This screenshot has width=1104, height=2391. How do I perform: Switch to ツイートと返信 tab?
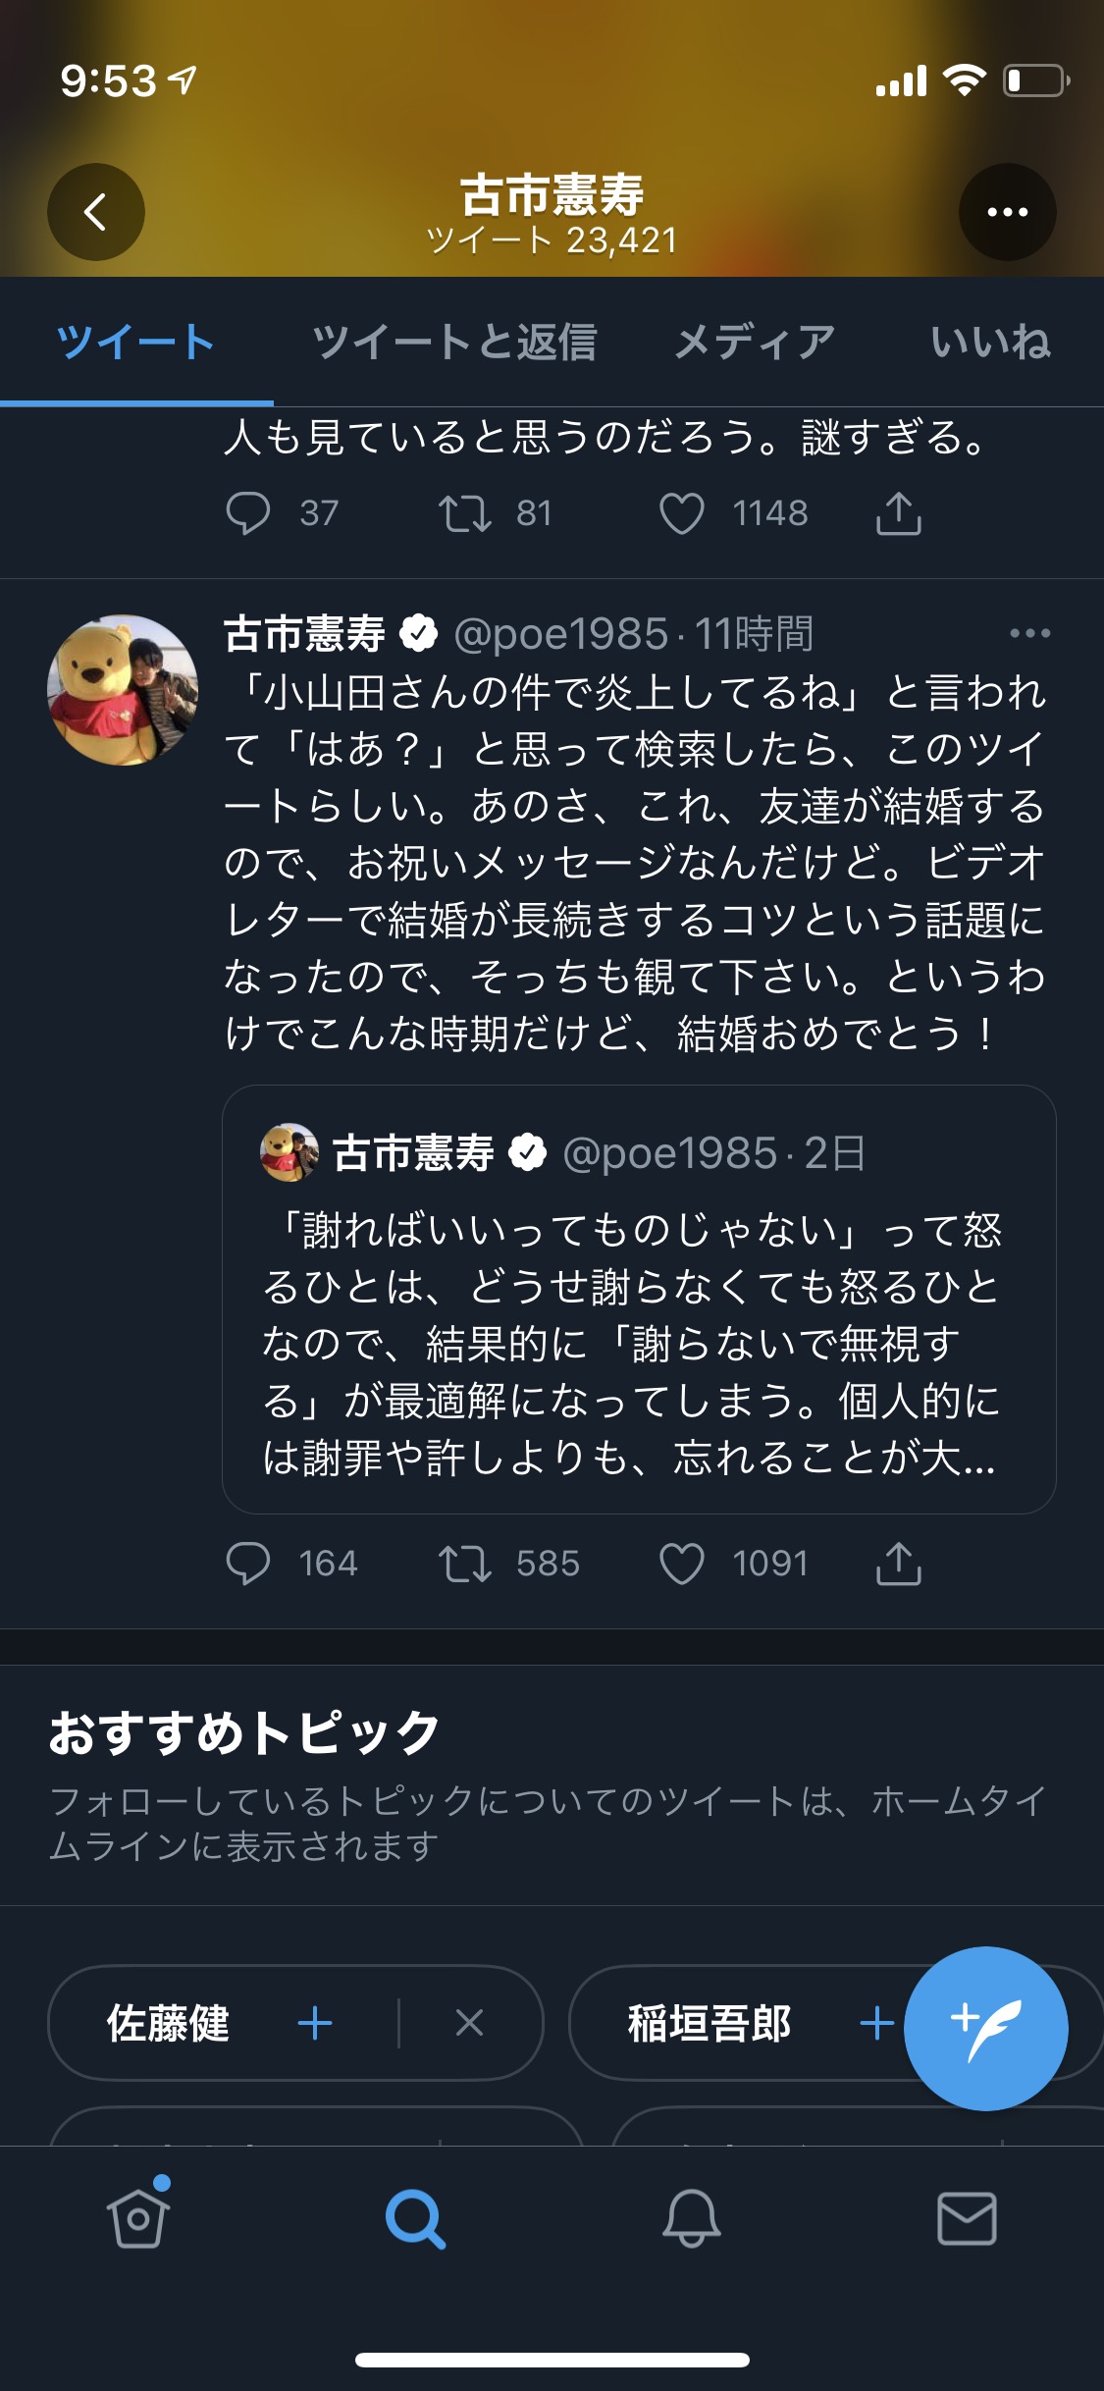coord(454,343)
